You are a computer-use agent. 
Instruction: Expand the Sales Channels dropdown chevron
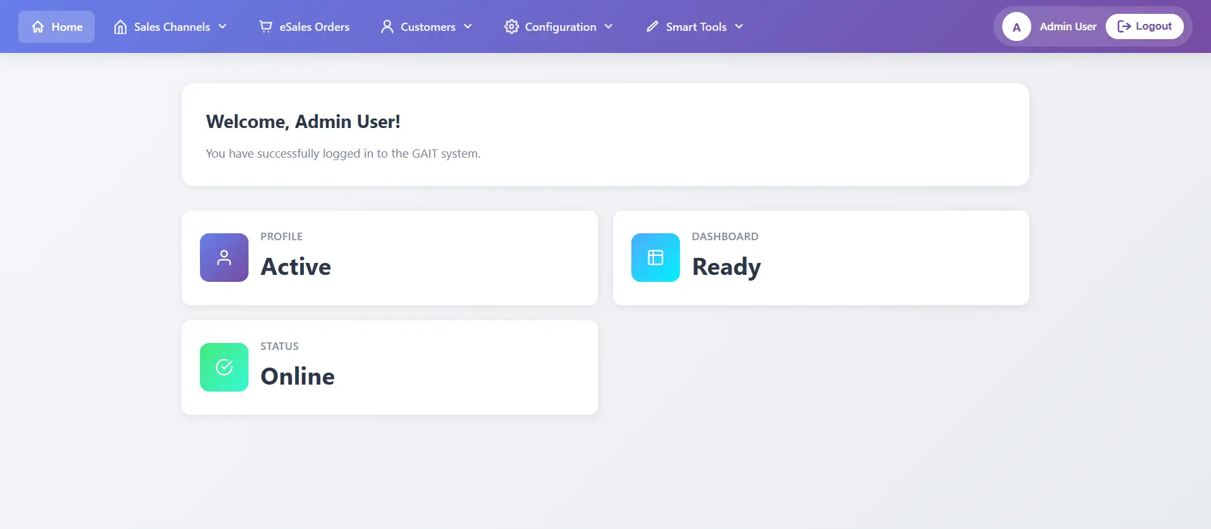223,26
